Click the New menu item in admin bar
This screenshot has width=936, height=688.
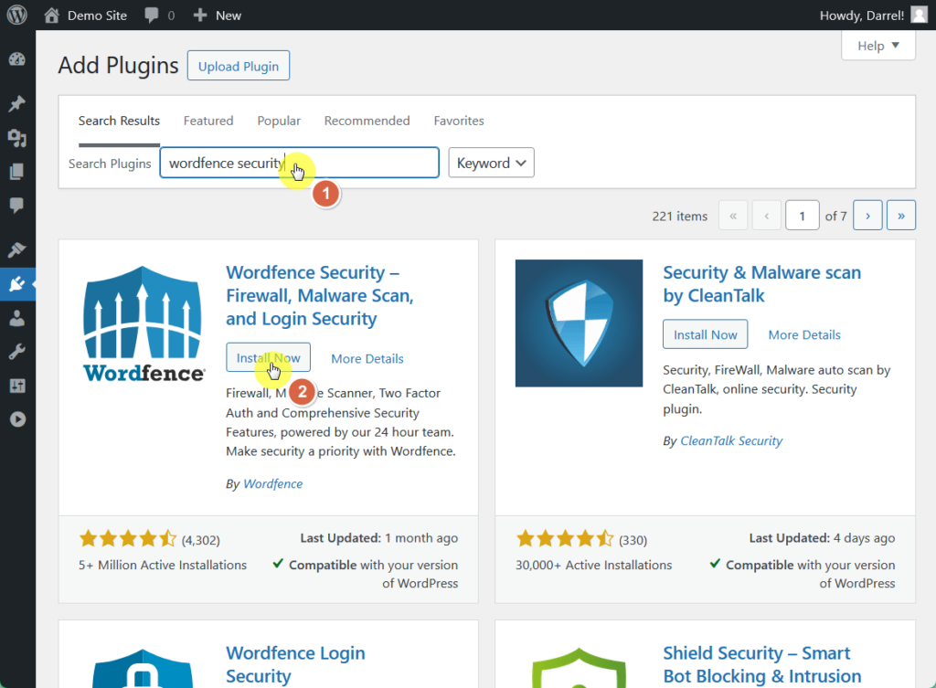(x=228, y=16)
